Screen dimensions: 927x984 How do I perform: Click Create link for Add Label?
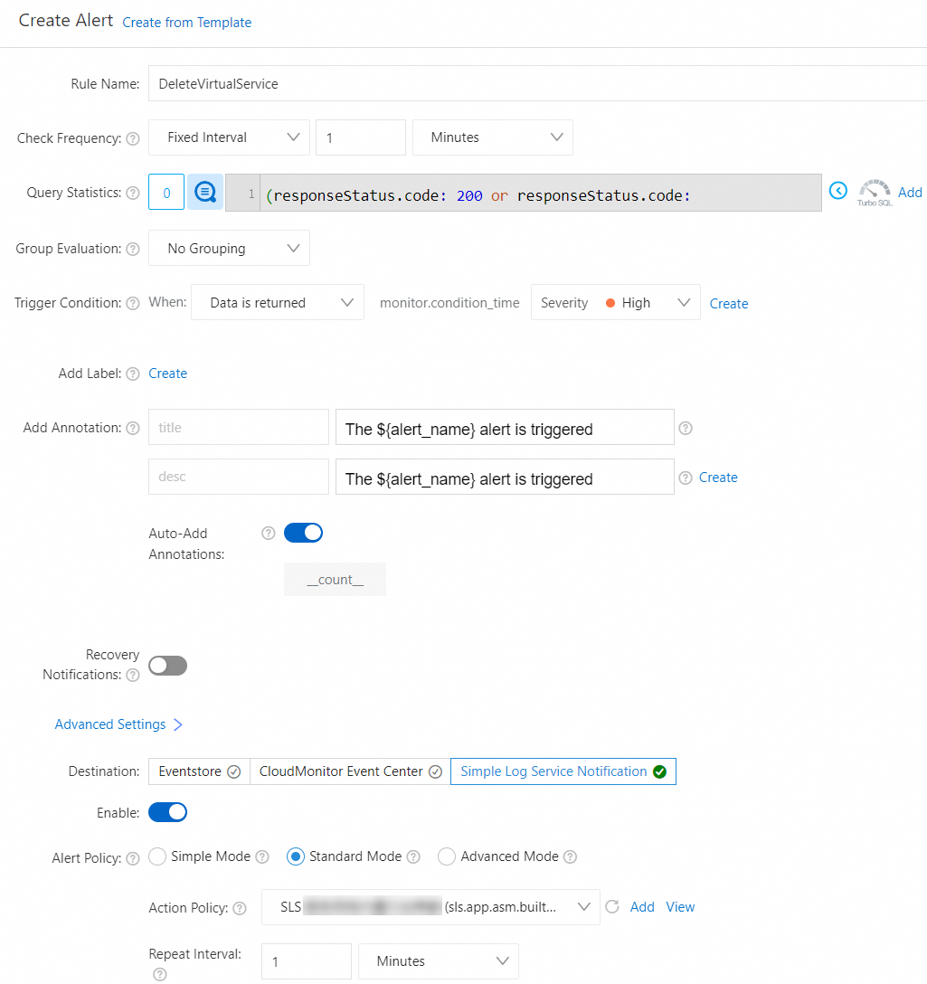coord(167,374)
